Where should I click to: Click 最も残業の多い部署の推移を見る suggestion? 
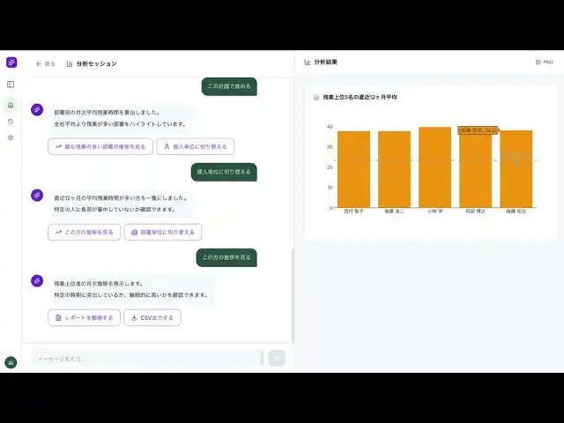pos(100,147)
